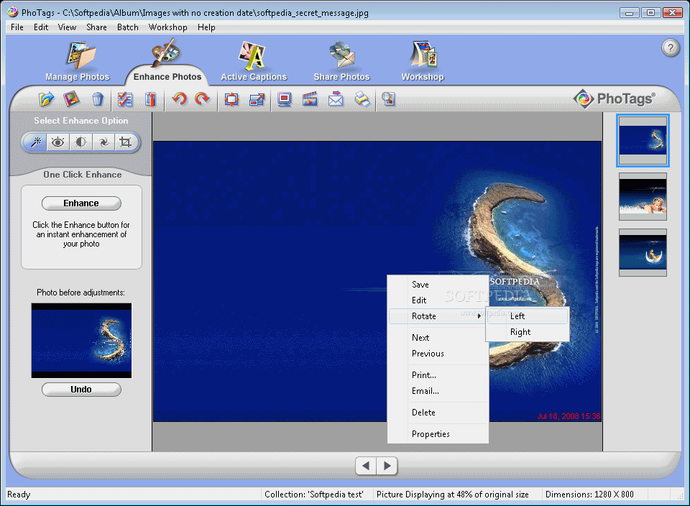
Task: Choose Properties in the context menu
Action: (438, 434)
